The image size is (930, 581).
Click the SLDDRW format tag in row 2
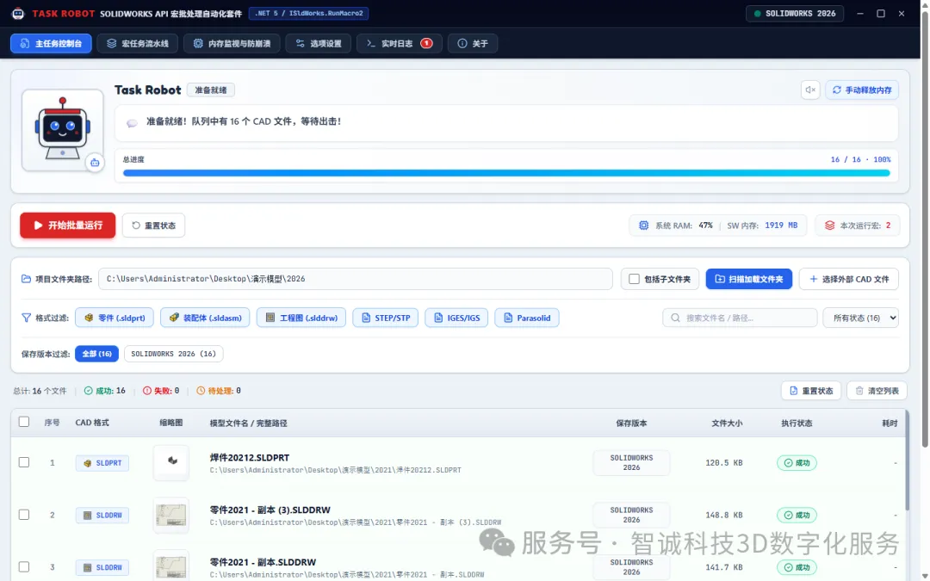click(x=102, y=516)
